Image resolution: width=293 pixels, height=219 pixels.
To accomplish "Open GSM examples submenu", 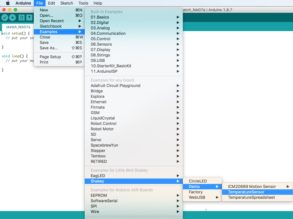I will (x=134, y=112).
